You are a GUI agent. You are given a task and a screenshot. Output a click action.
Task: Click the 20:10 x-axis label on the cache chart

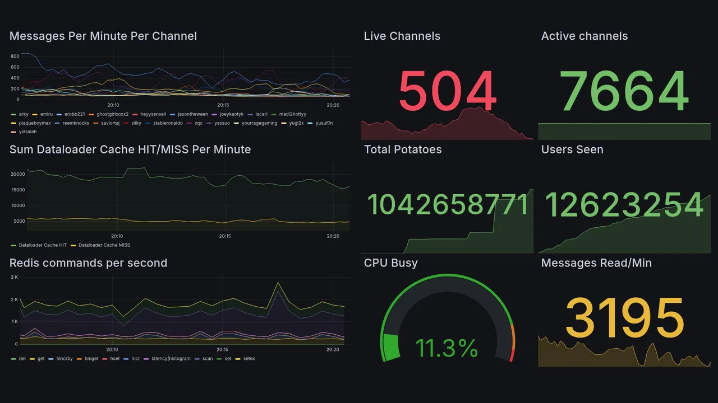point(117,236)
